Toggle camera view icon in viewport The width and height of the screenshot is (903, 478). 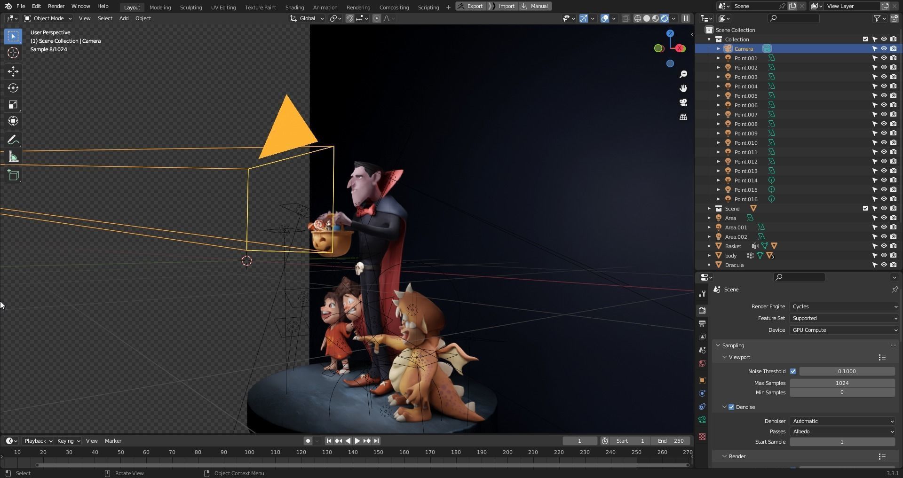[x=683, y=102]
